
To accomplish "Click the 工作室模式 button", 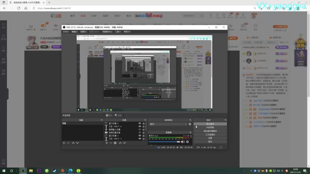I will (x=210, y=135).
